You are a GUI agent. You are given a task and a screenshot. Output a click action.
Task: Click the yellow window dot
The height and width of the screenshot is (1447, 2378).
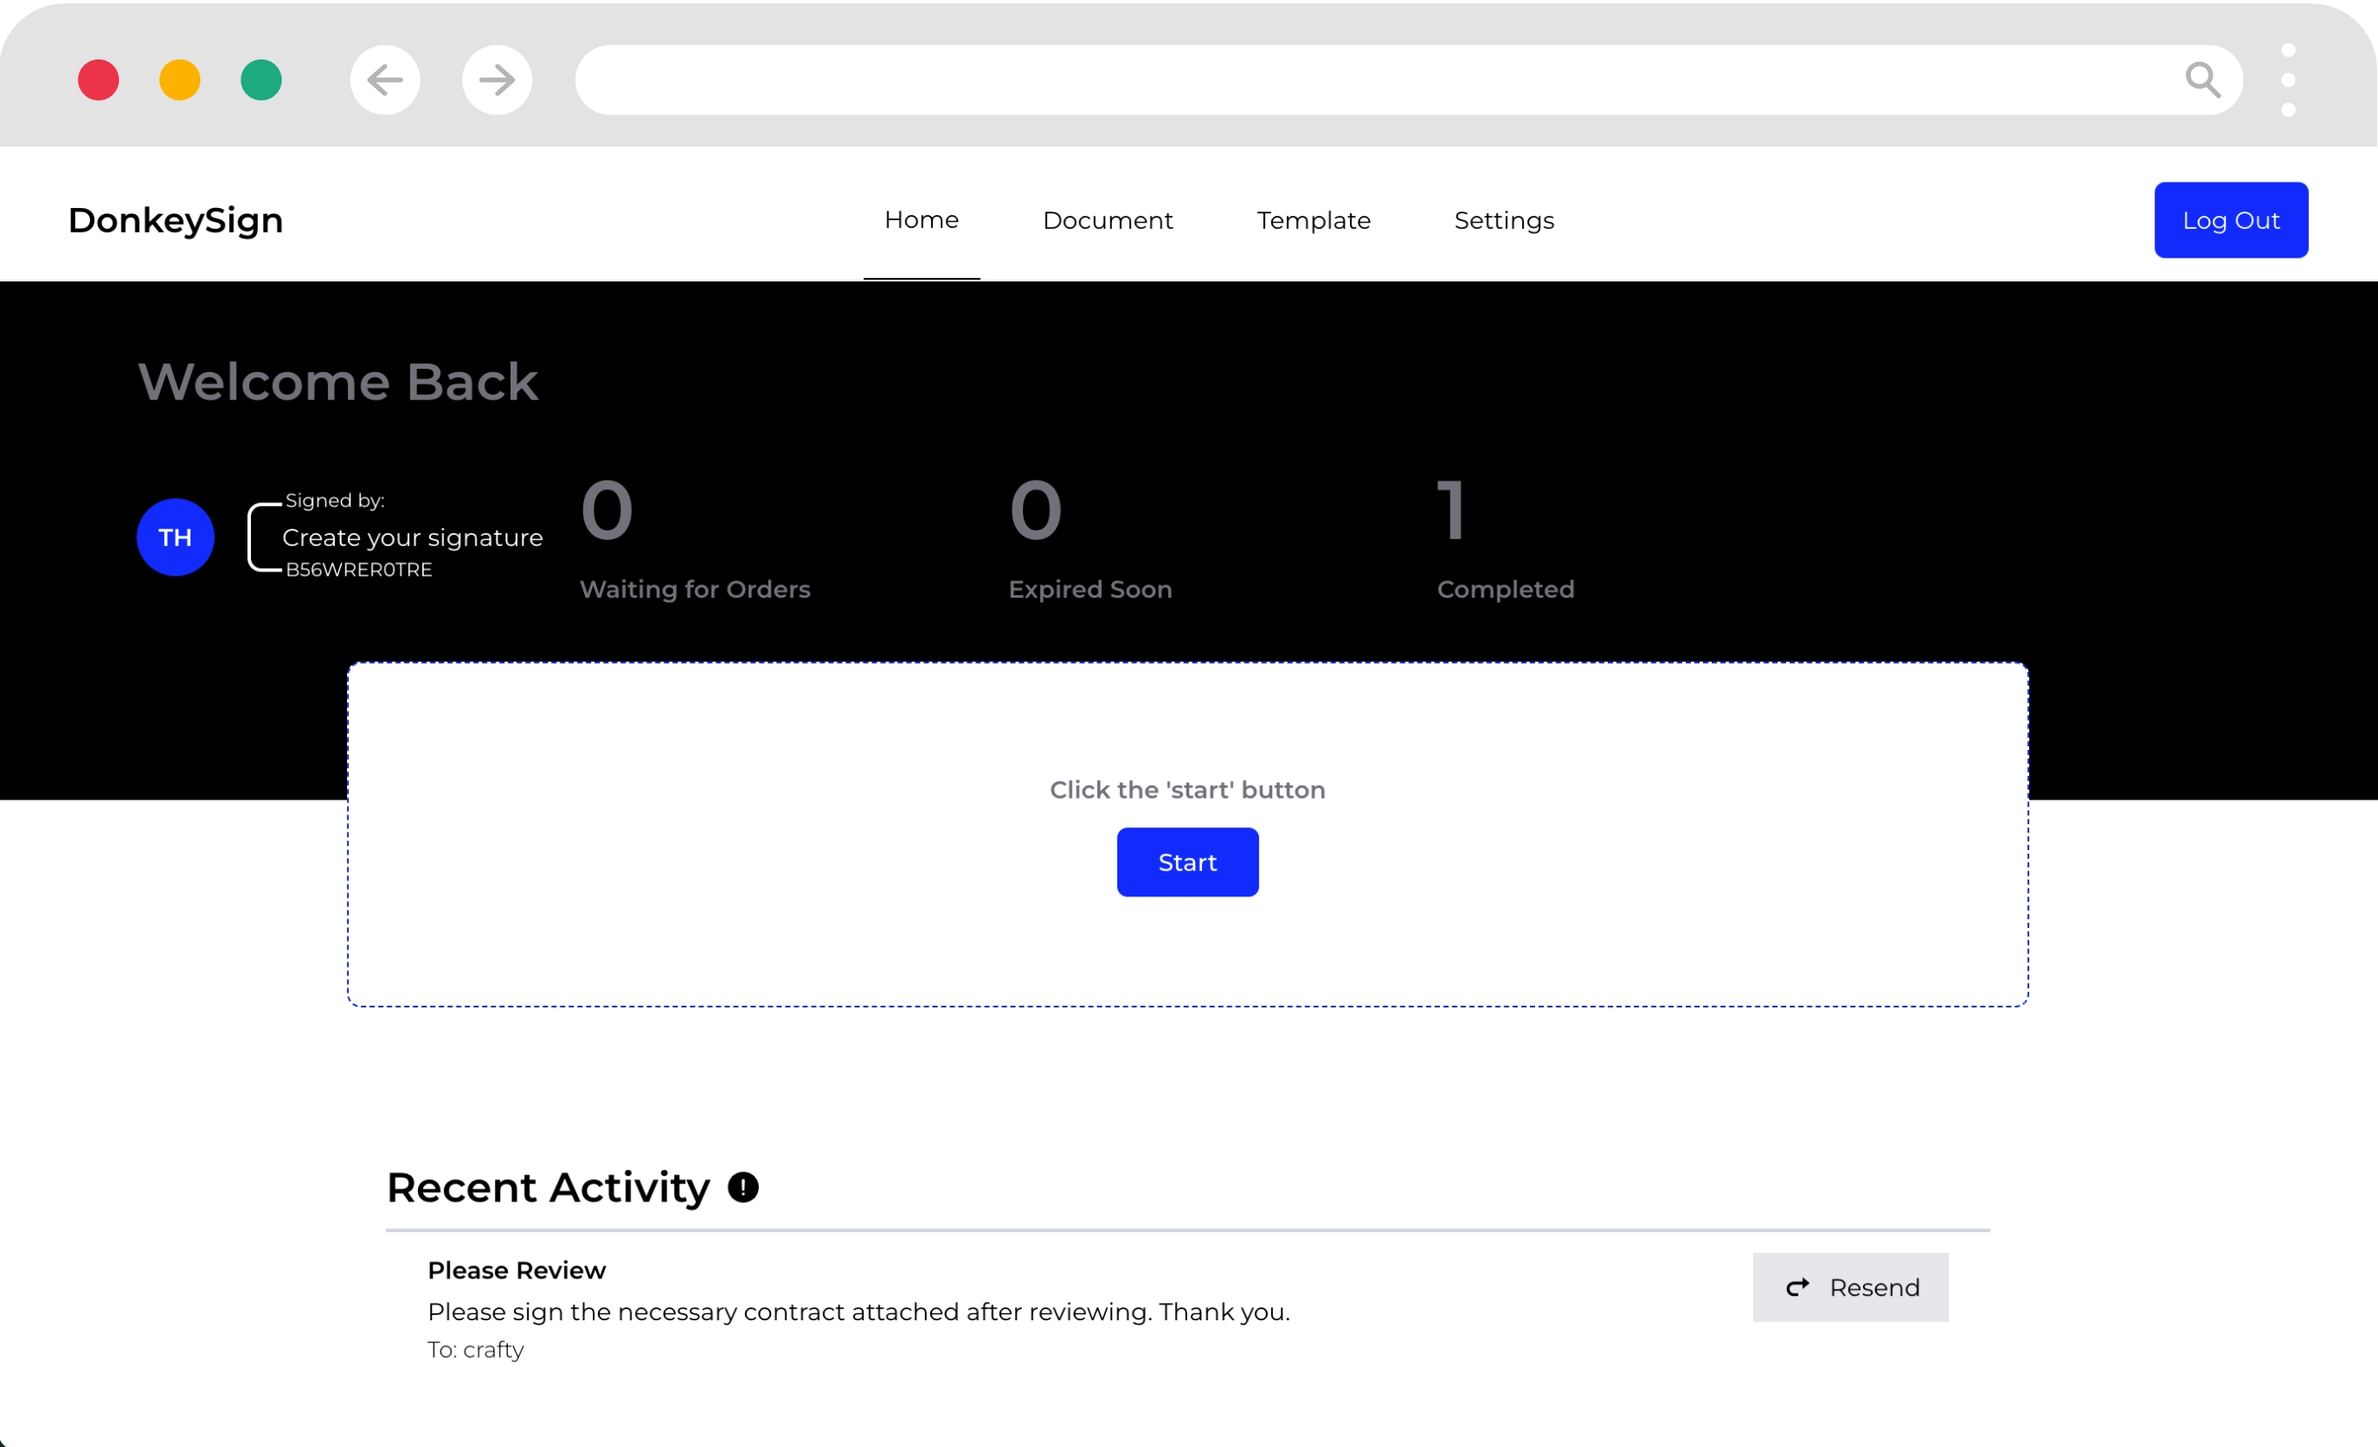click(179, 80)
